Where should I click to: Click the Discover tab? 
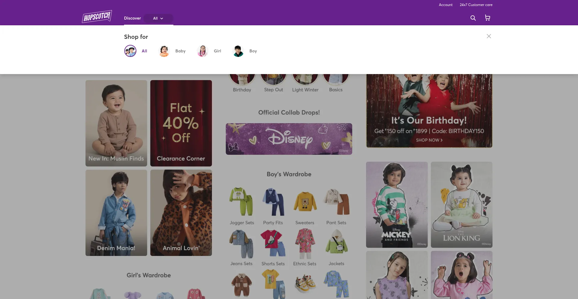click(x=132, y=18)
